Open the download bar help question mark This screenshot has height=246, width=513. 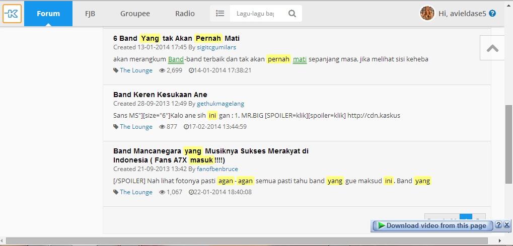[498, 225]
